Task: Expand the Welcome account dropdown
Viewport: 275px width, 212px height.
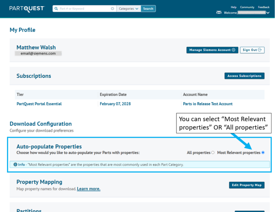Action: point(268,13)
